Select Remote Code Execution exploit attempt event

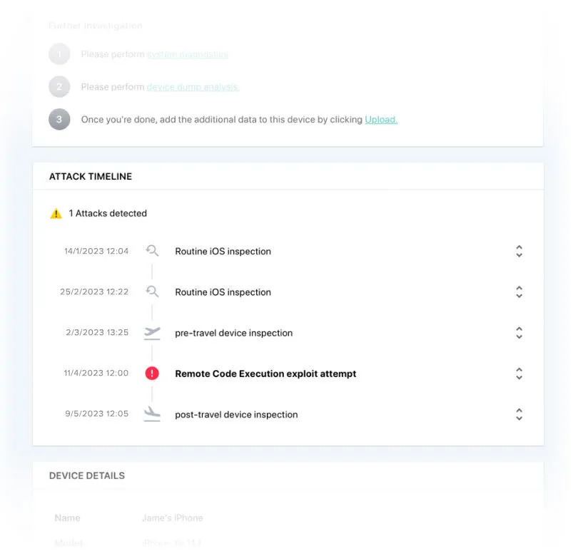(265, 374)
